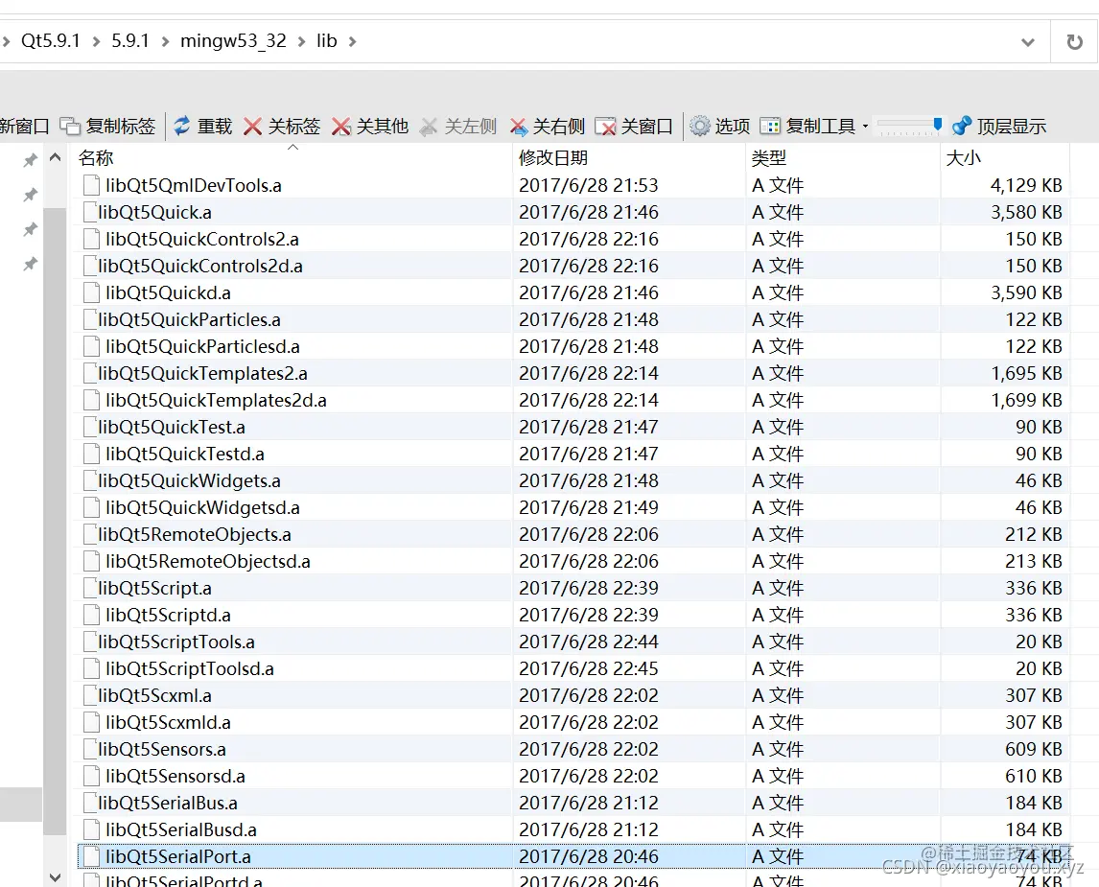Click the Qt5.9.1 breadcrumb segment
Viewport: 1099px width, 887px height.
(x=51, y=40)
